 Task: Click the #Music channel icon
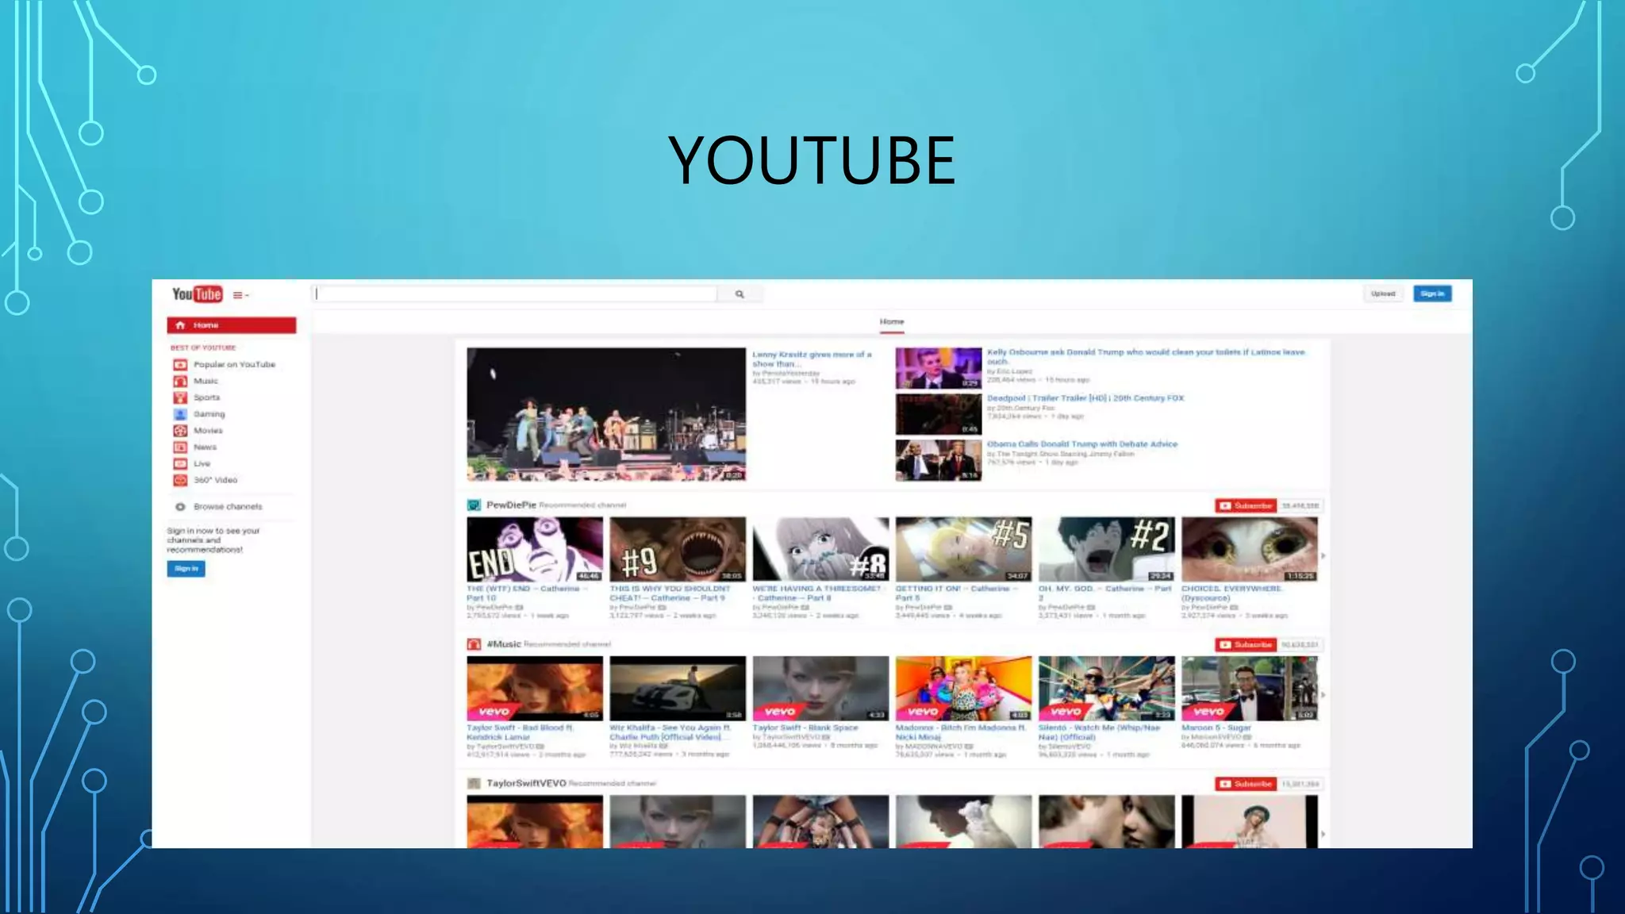click(474, 644)
